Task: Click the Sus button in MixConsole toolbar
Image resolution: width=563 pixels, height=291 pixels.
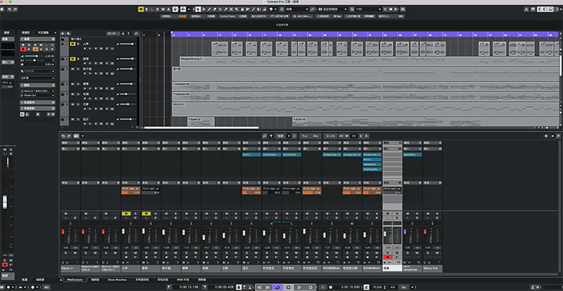Action: (305, 136)
